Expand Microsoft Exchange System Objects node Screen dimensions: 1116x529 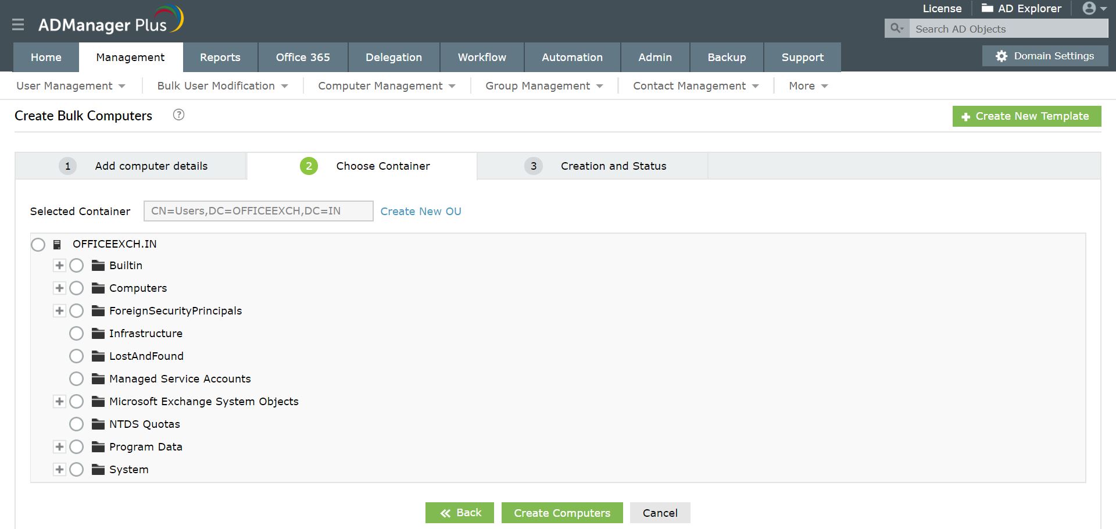pyautogui.click(x=59, y=401)
